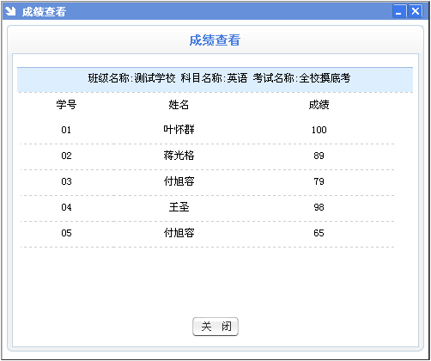Image resolution: width=431 pixels, height=361 pixels.
Task: Click student name 叶怀群
Action: [179, 130]
